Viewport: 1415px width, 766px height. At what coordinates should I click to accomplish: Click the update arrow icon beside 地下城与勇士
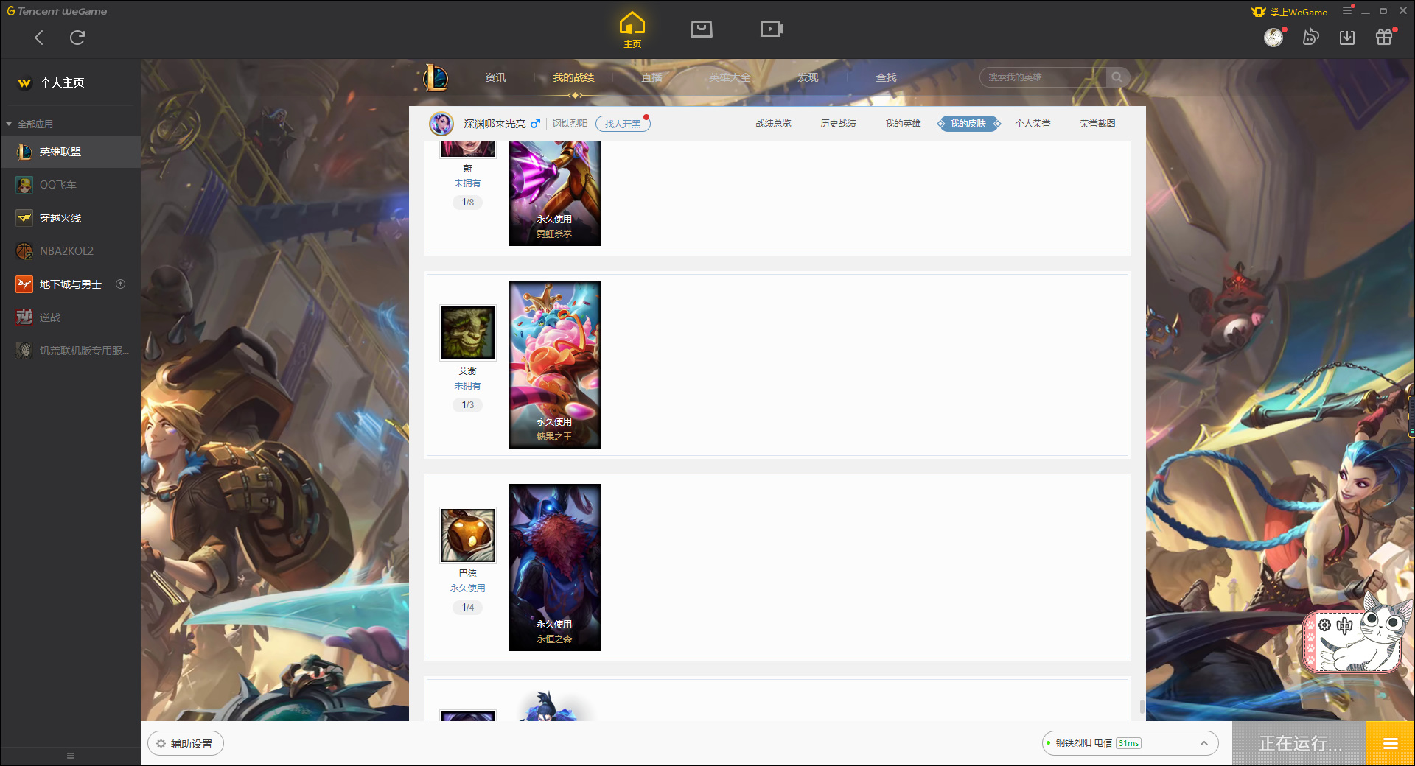click(x=121, y=284)
